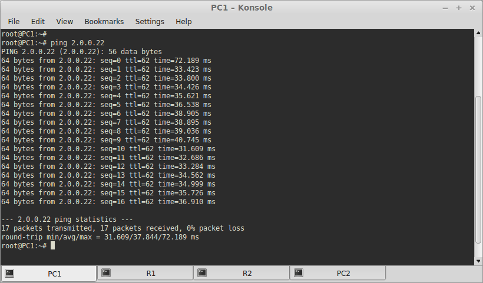Open the Help menu
Viewport: 483px width, 283px height.
pos(184,22)
